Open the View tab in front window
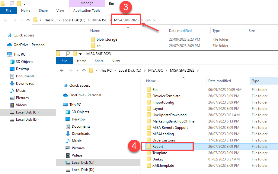278x174 pixels. point(116,61)
